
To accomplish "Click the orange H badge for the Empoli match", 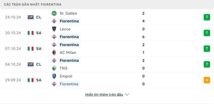I will pyautogui.click(x=207, y=80).
